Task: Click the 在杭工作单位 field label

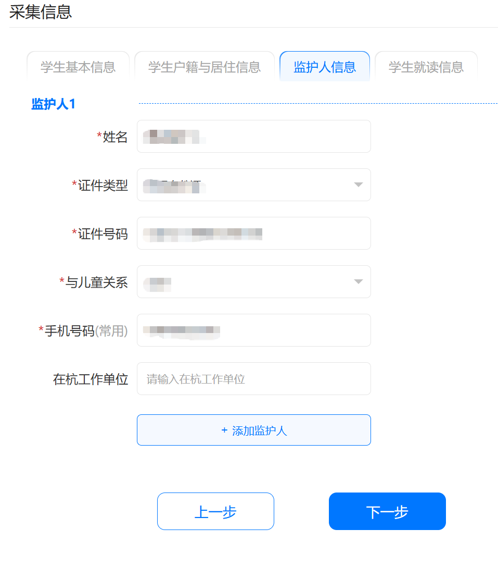Action: pos(91,379)
